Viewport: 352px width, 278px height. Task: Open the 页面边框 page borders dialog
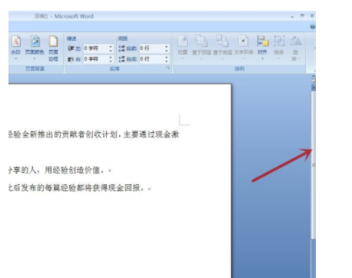coord(53,48)
